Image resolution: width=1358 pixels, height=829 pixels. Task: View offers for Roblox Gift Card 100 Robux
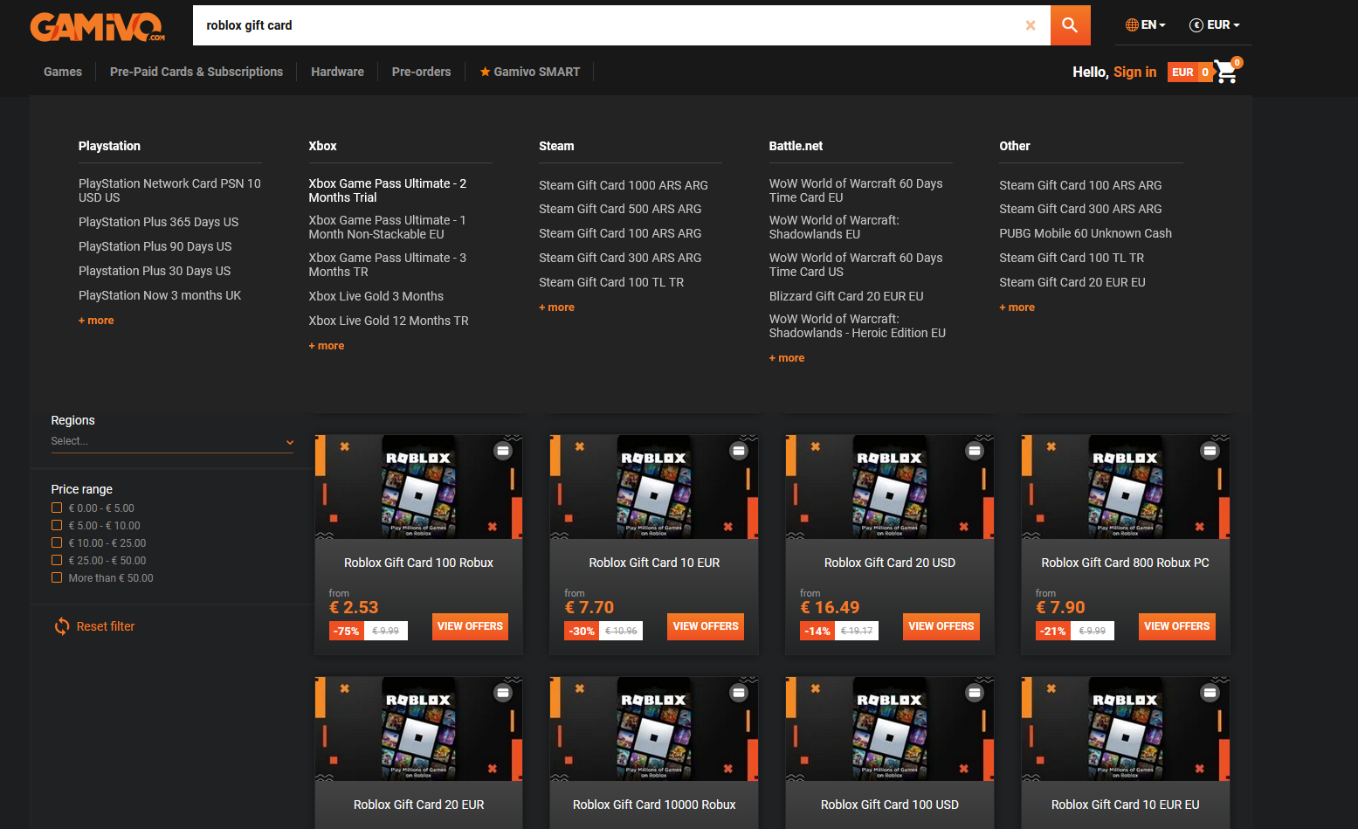pyautogui.click(x=470, y=626)
